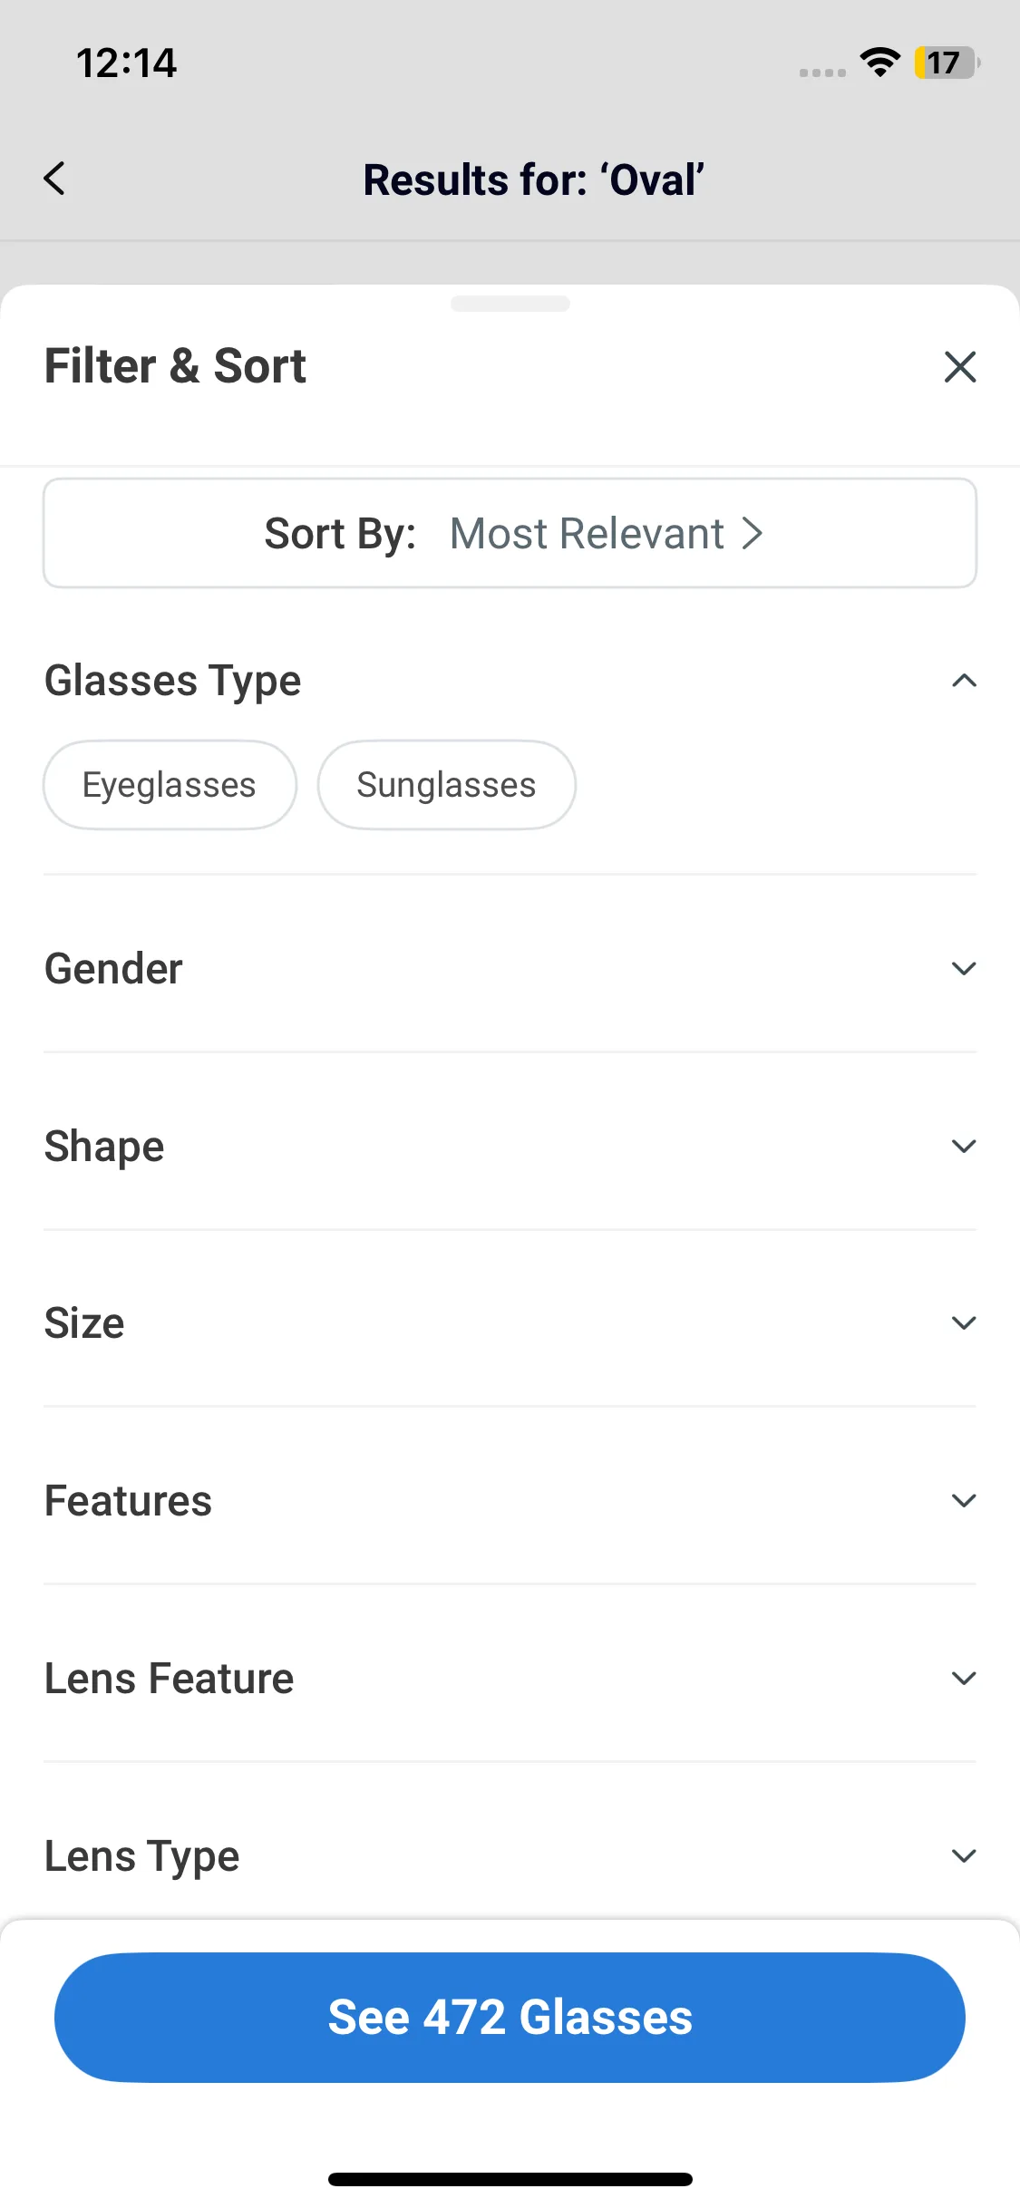Close the Filter & Sort panel
The image size is (1020, 2208).
pyautogui.click(x=960, y=367)
